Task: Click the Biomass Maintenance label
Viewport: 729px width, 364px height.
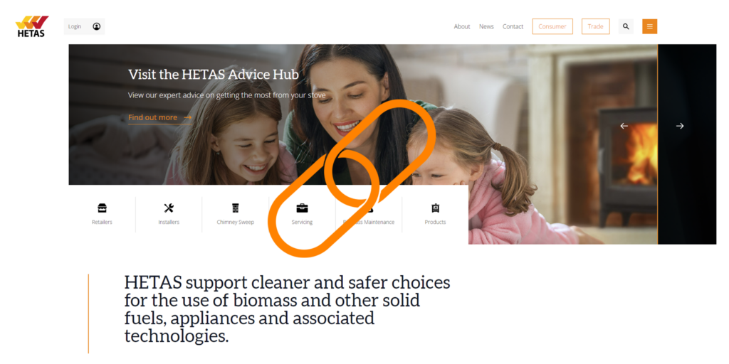Action: click(x=369, y=222)
